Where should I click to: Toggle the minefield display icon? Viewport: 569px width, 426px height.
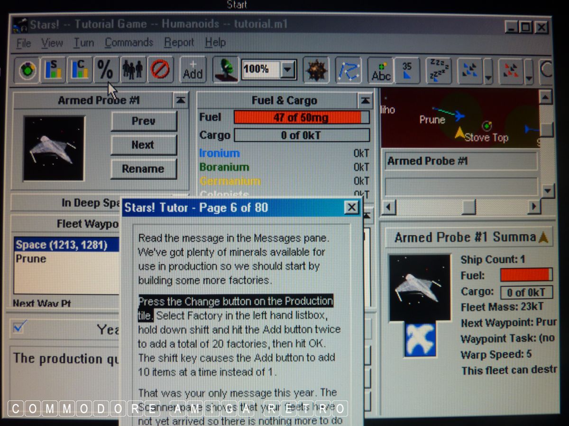click(315, 71)
